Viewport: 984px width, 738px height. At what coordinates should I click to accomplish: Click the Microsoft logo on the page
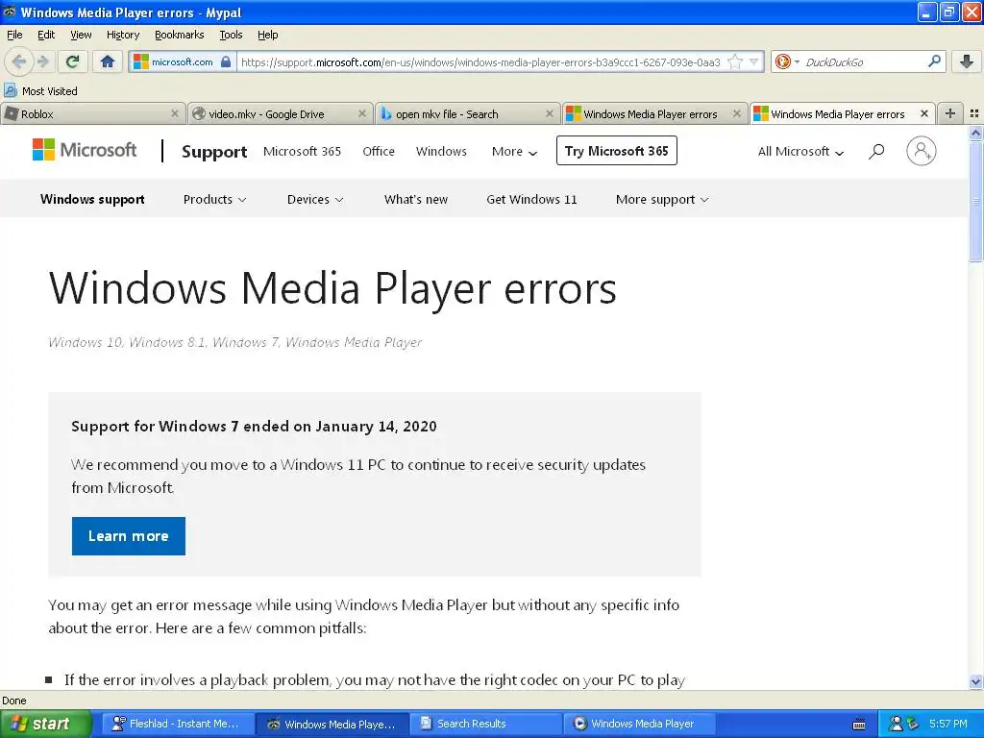click(85, 150)
